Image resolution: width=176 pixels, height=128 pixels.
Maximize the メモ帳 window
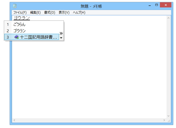tap(157, 5)
